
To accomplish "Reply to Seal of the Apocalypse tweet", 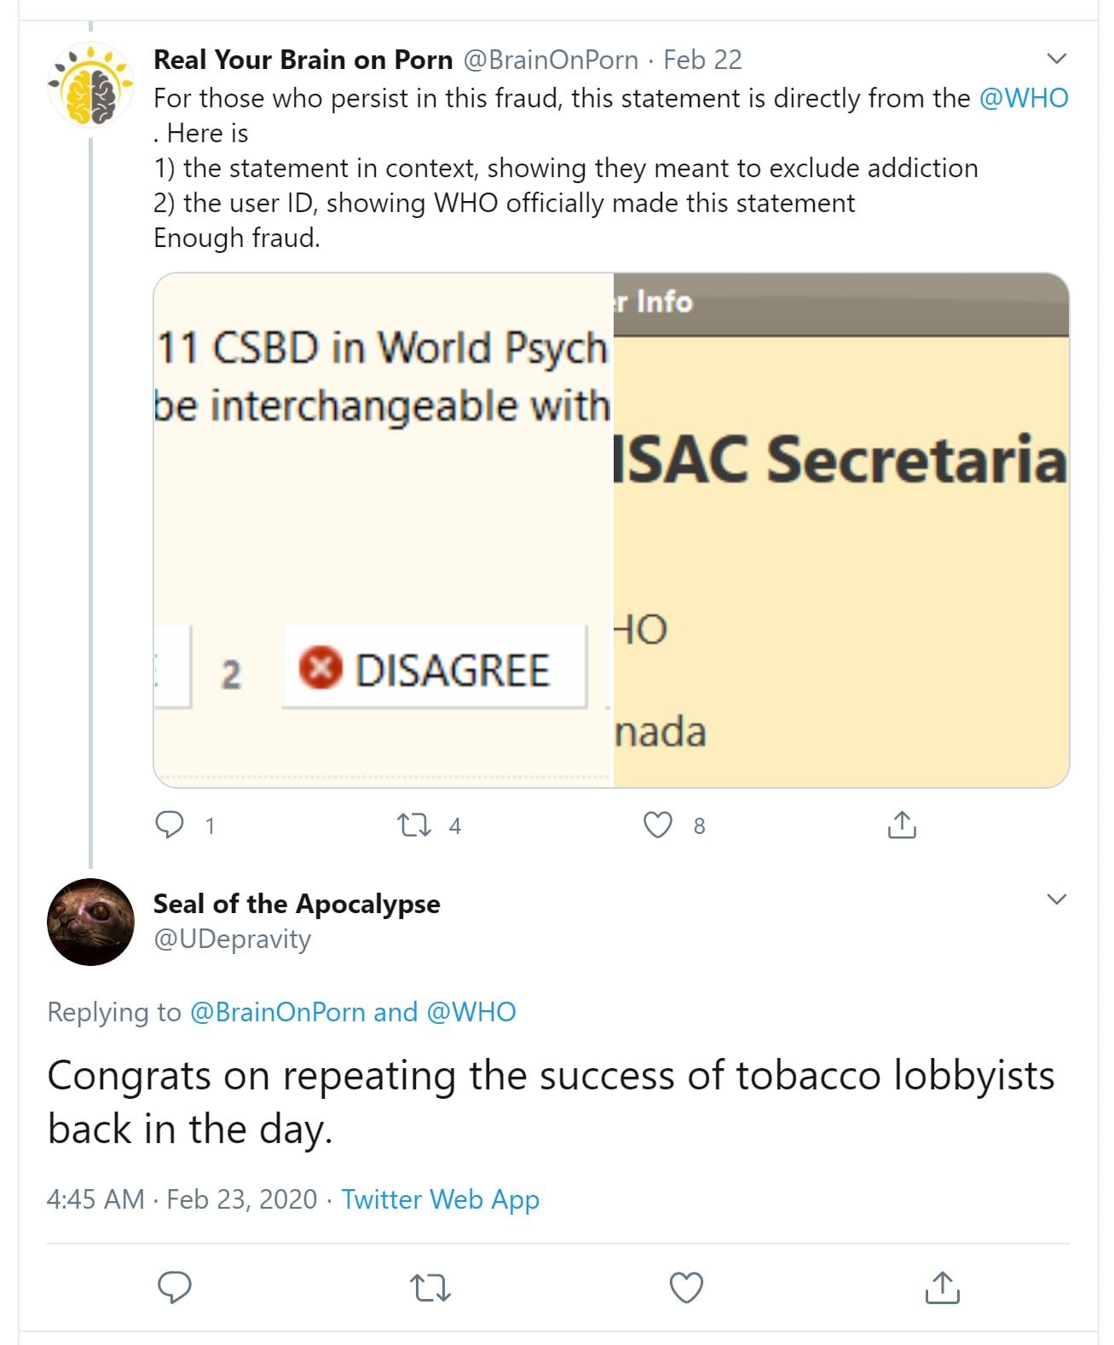I will [175, 1287].
